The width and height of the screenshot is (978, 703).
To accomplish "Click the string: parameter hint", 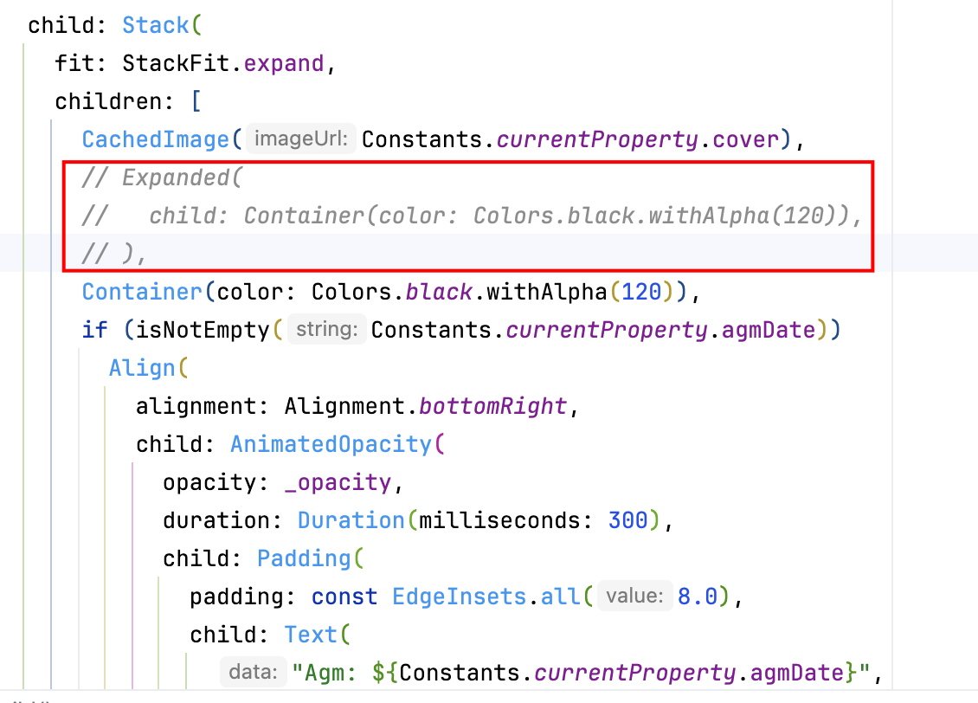I will [326, 330].
